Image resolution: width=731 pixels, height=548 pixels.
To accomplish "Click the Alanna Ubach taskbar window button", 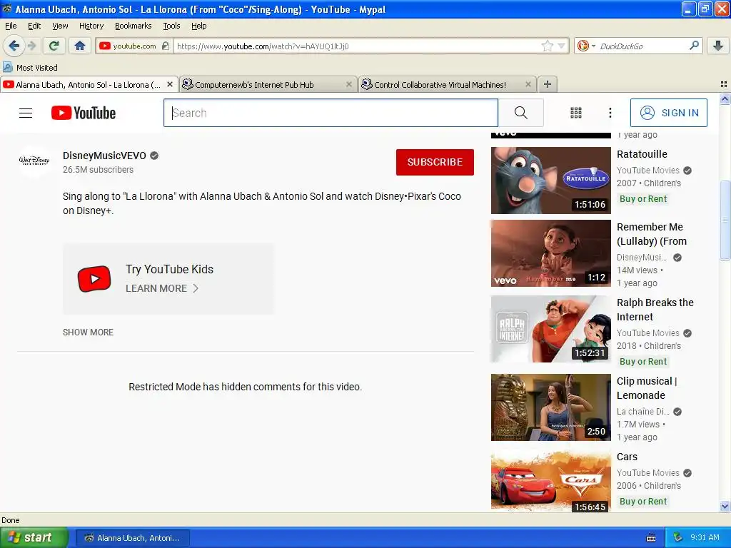I will (x=132, y=538).
